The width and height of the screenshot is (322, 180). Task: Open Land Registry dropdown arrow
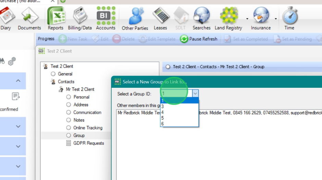[247, 19]
